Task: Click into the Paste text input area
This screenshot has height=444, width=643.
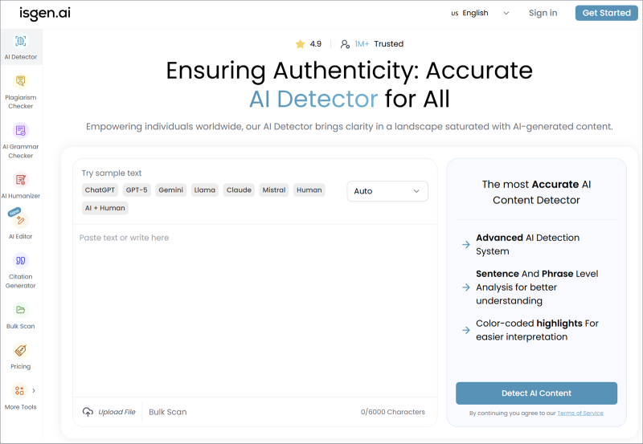Action: click(255, 311)
